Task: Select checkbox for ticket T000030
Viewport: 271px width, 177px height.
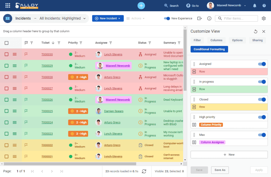Action: 7,54
